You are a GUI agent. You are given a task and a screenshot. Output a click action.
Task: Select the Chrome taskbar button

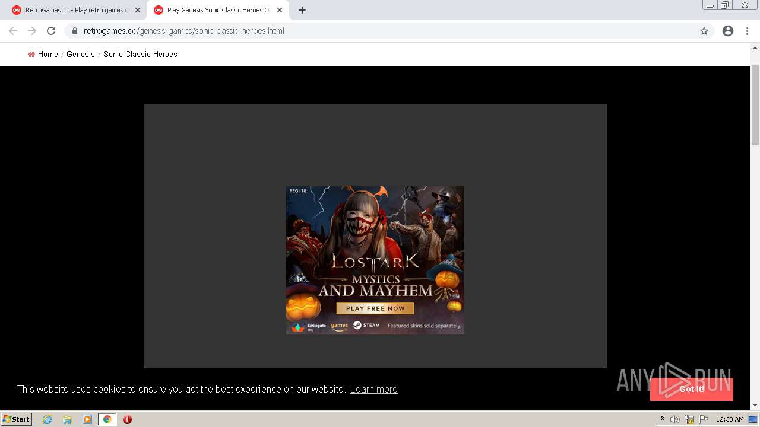pyautogui.click(x=107, y=419)
